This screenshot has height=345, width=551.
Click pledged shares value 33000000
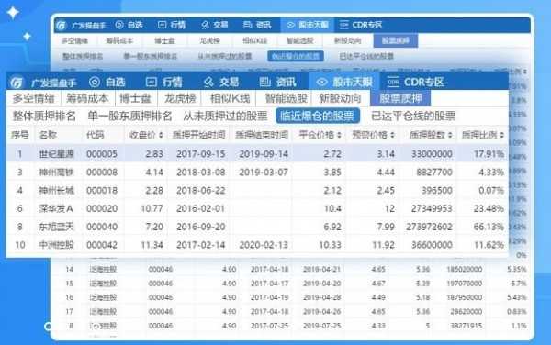tap(432, 154)
